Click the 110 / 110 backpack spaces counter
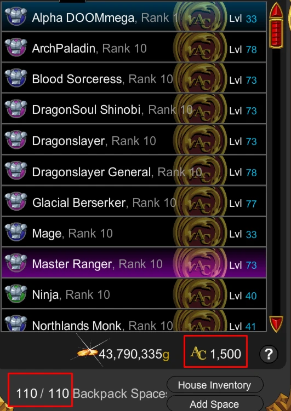The height and width of the screenshot is (411, 291). click(x=43, y=393)
